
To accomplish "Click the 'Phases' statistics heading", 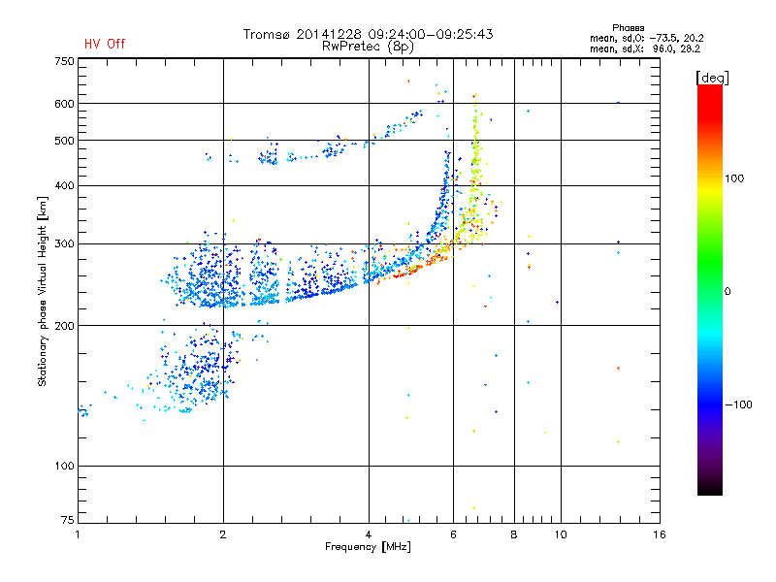I will click(628, 28).
